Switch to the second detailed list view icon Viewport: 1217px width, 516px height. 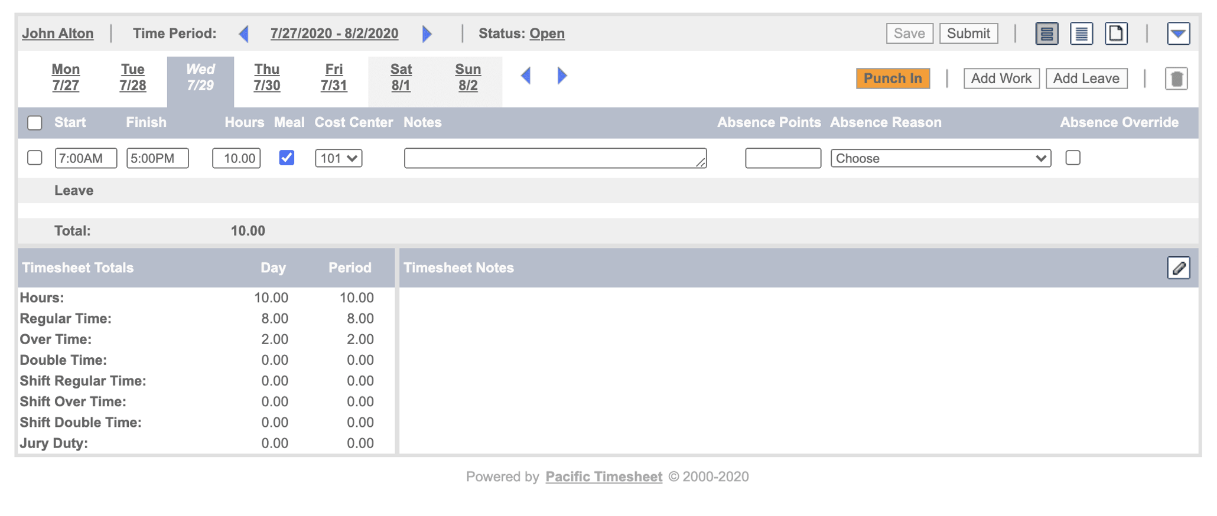tap(1081, 34)
